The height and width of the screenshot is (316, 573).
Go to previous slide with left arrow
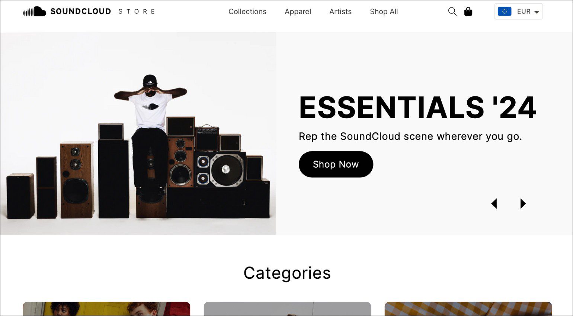point(494,203)
